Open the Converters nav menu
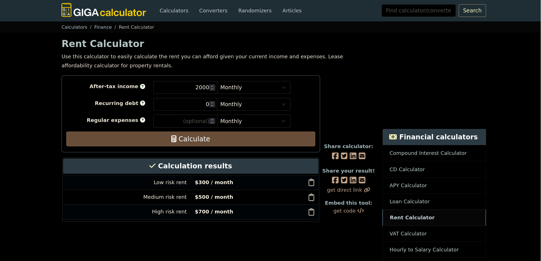The width and height of the screenshot is (541, 261). pyautogui.click(x=213, y=11)
